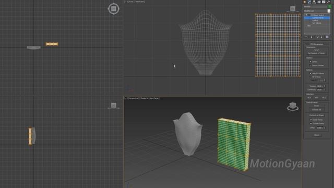
Task: Open Shaded + Edged Faces label menu
Action: click(150, 98)
